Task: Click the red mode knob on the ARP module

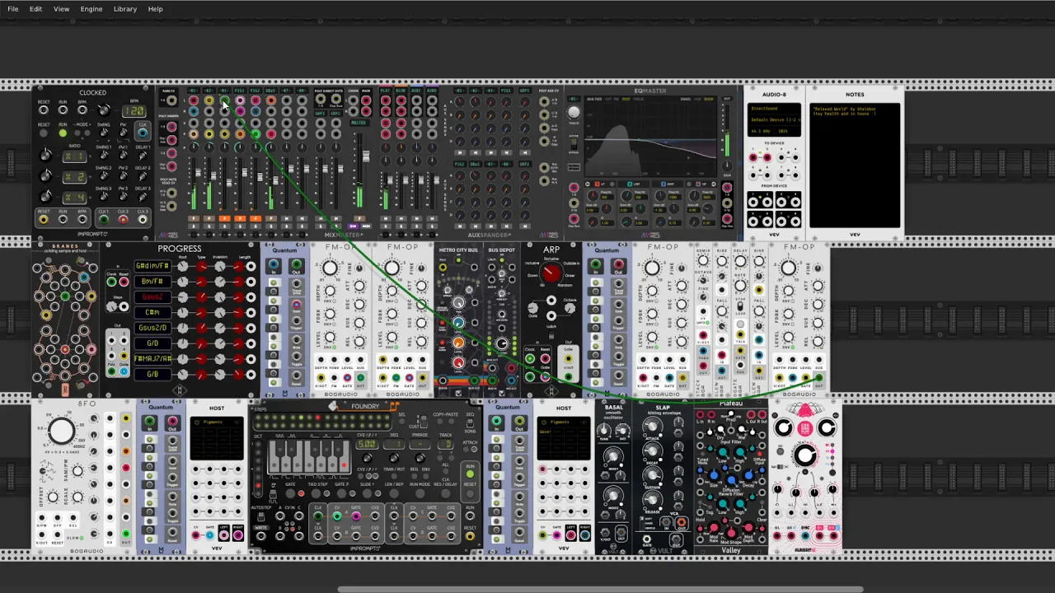Action: pos(551,273)
